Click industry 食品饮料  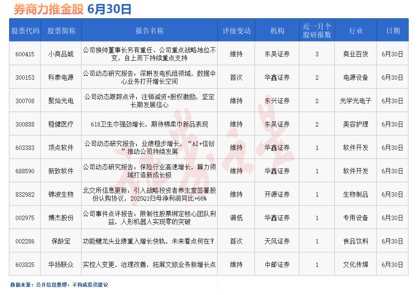[356, 241]
